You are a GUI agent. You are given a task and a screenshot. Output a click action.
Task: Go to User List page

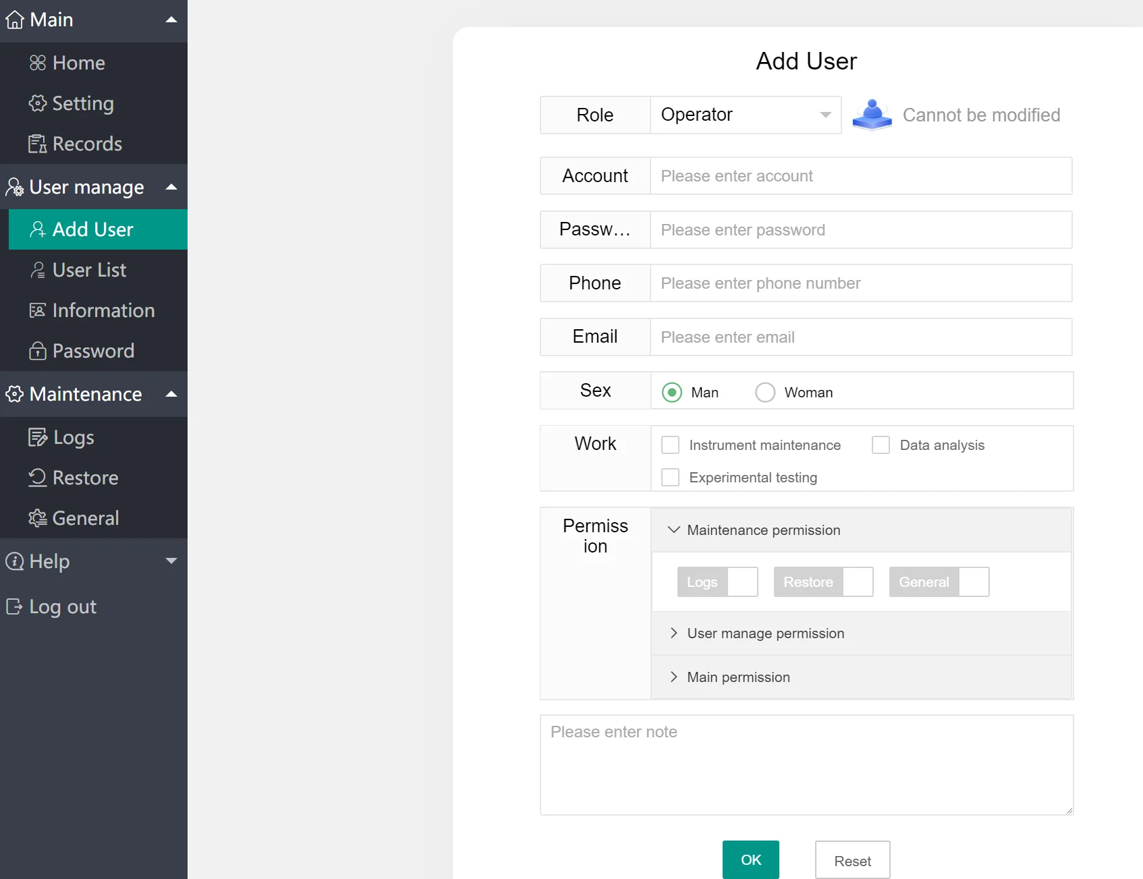coord(94,270)
